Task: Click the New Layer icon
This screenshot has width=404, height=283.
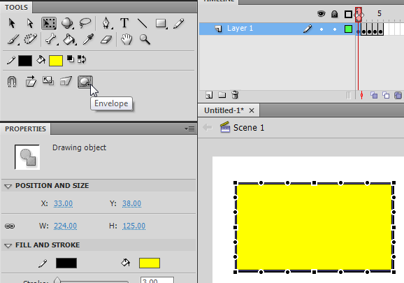Action: [x=209, y=95]
